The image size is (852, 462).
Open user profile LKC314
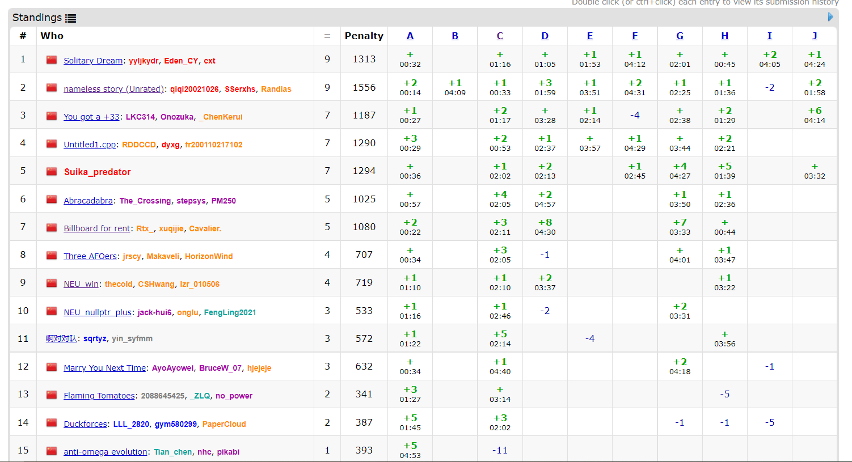(x=140, y=117)
